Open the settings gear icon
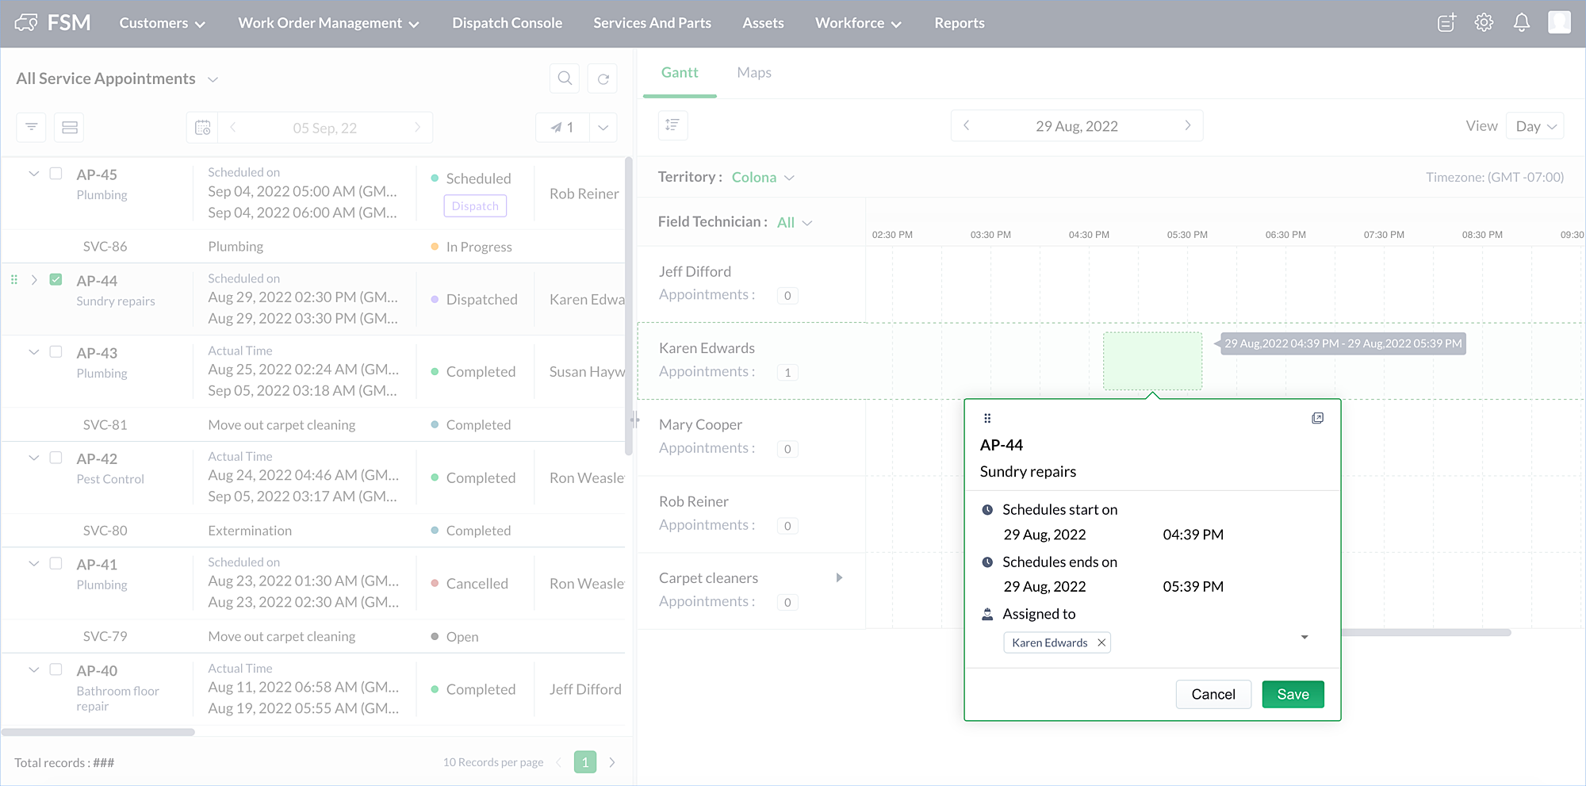 click(x=1484, y=23)
